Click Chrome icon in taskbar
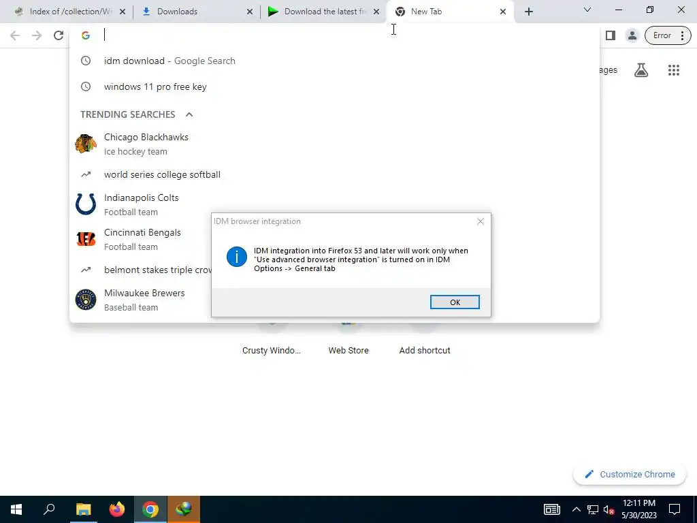Screen dimensions: 697x523 tap(150, 509)
